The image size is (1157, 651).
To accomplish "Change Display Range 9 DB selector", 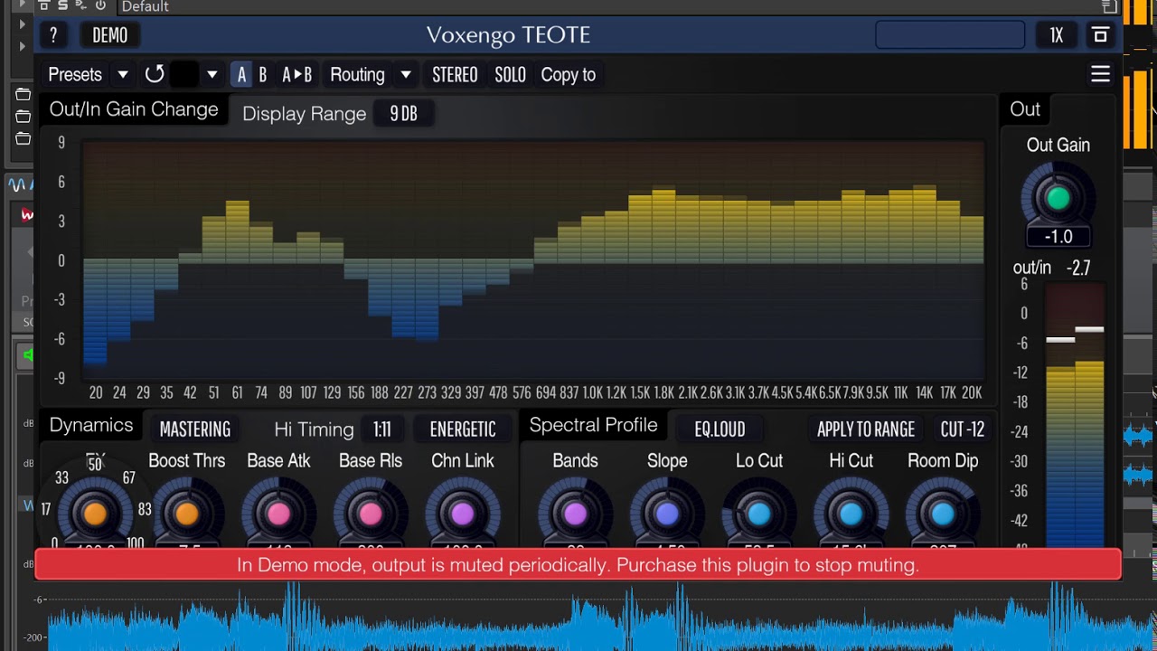I will click(404, 114).
